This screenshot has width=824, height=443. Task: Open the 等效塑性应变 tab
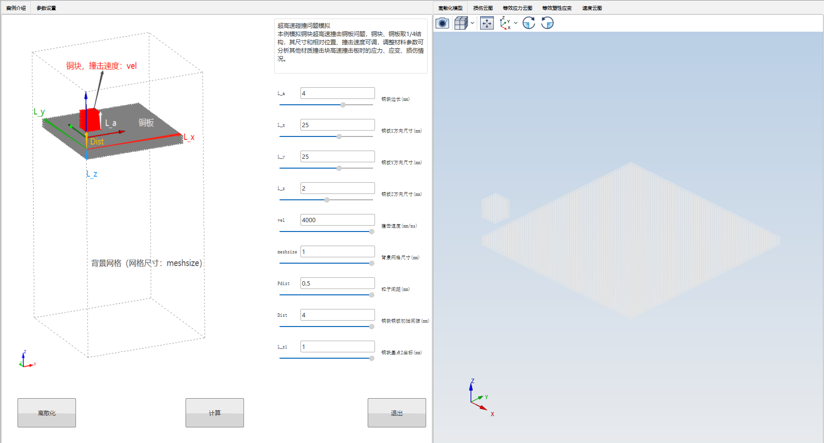(557, 8)
